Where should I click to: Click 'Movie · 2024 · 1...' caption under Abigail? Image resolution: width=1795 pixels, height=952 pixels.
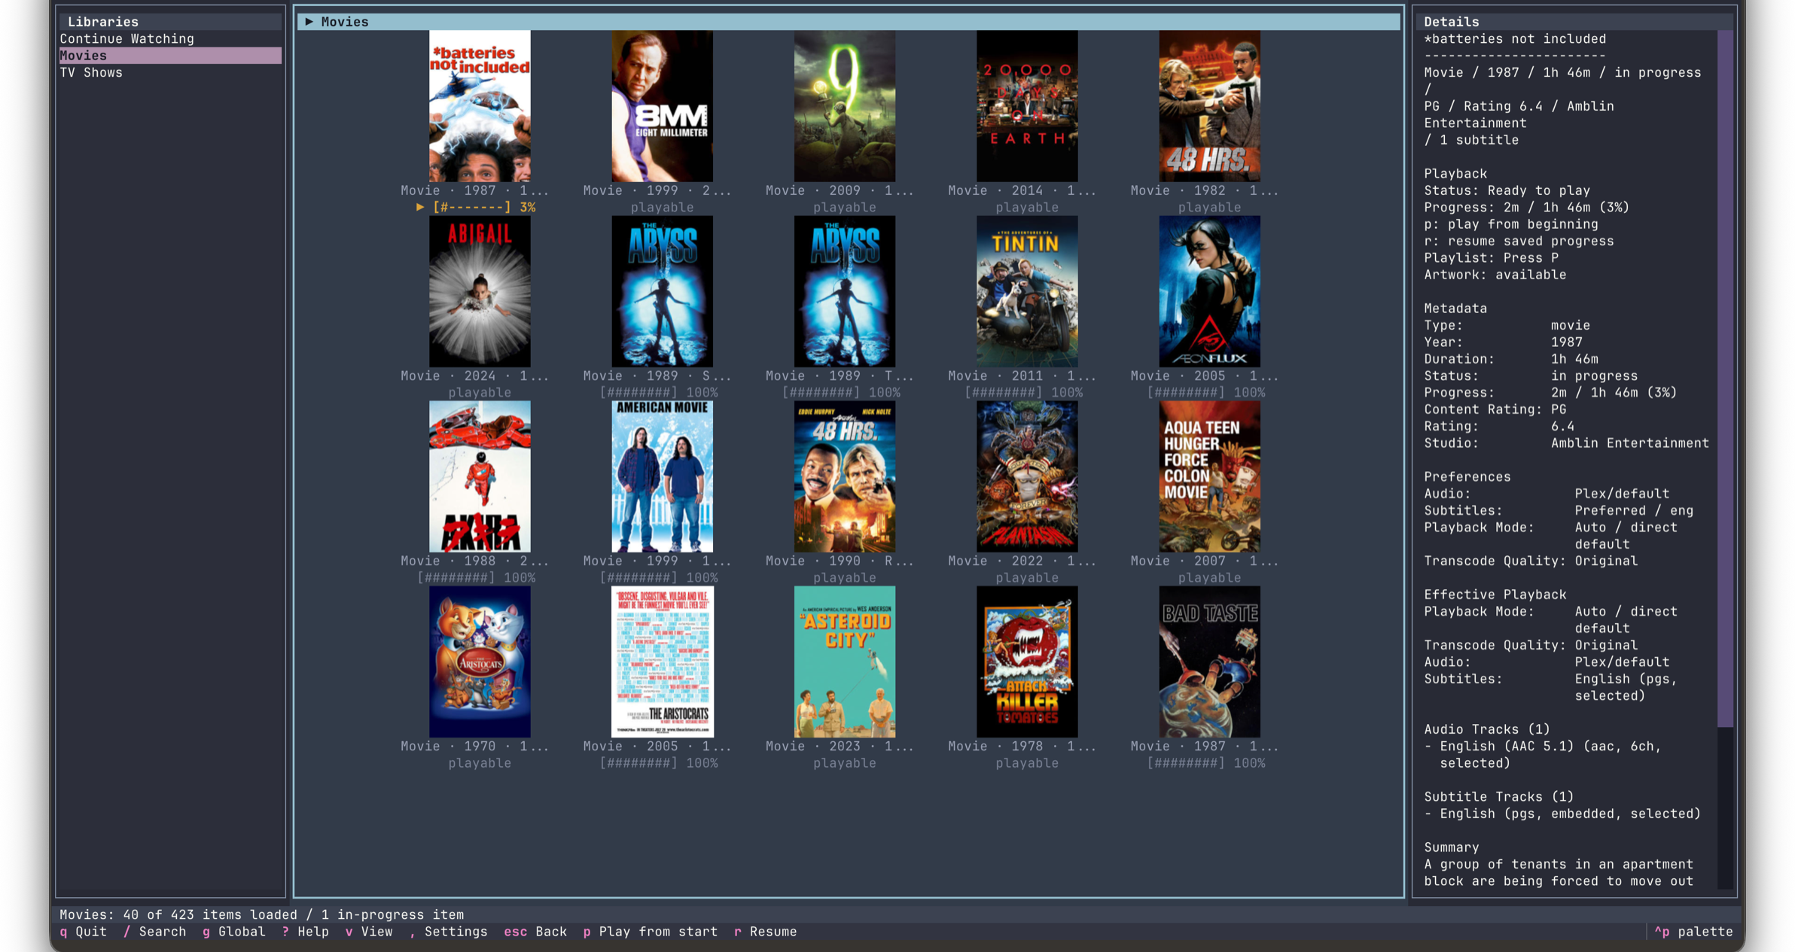click(474, 376)
